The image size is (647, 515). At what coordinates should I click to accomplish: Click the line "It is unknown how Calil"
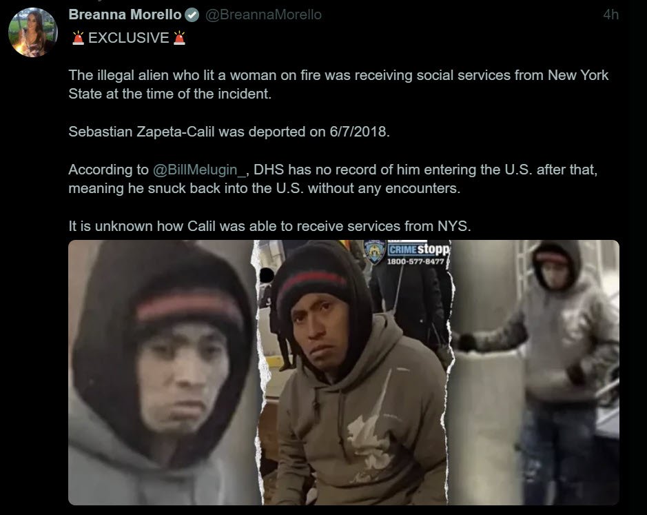pyautogui.click(x=269, y=226)
